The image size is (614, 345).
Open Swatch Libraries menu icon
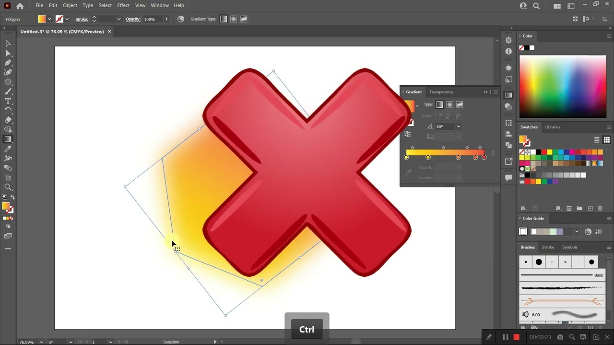click(x=524, y=208)
